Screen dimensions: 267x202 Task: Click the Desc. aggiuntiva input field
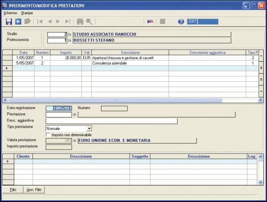pyautogui.click(x=112, y=121)
